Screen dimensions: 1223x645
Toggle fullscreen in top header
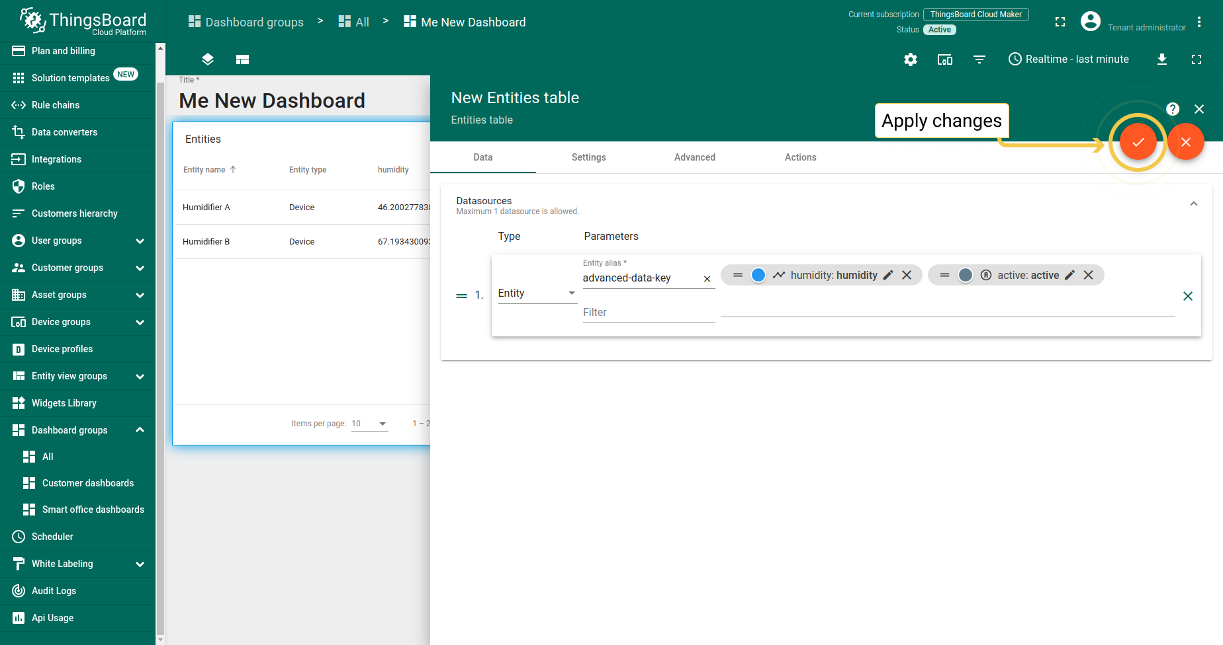point(1060,22)
